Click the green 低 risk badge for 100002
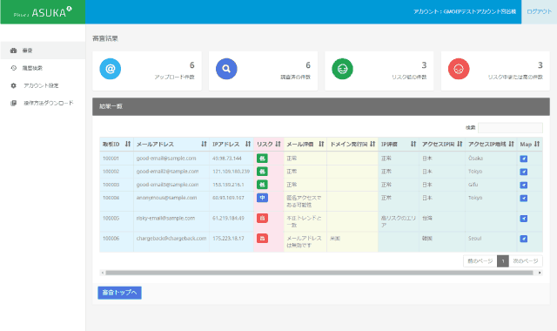This screenshot has width=557, height=331. [x=262, y=172]
